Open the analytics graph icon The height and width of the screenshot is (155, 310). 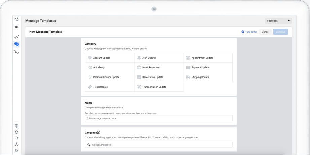tap(16, 37)
